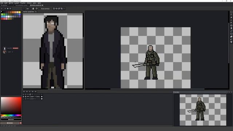
Task: Select the Paint Bucket tool
Action: click(231, 28)
